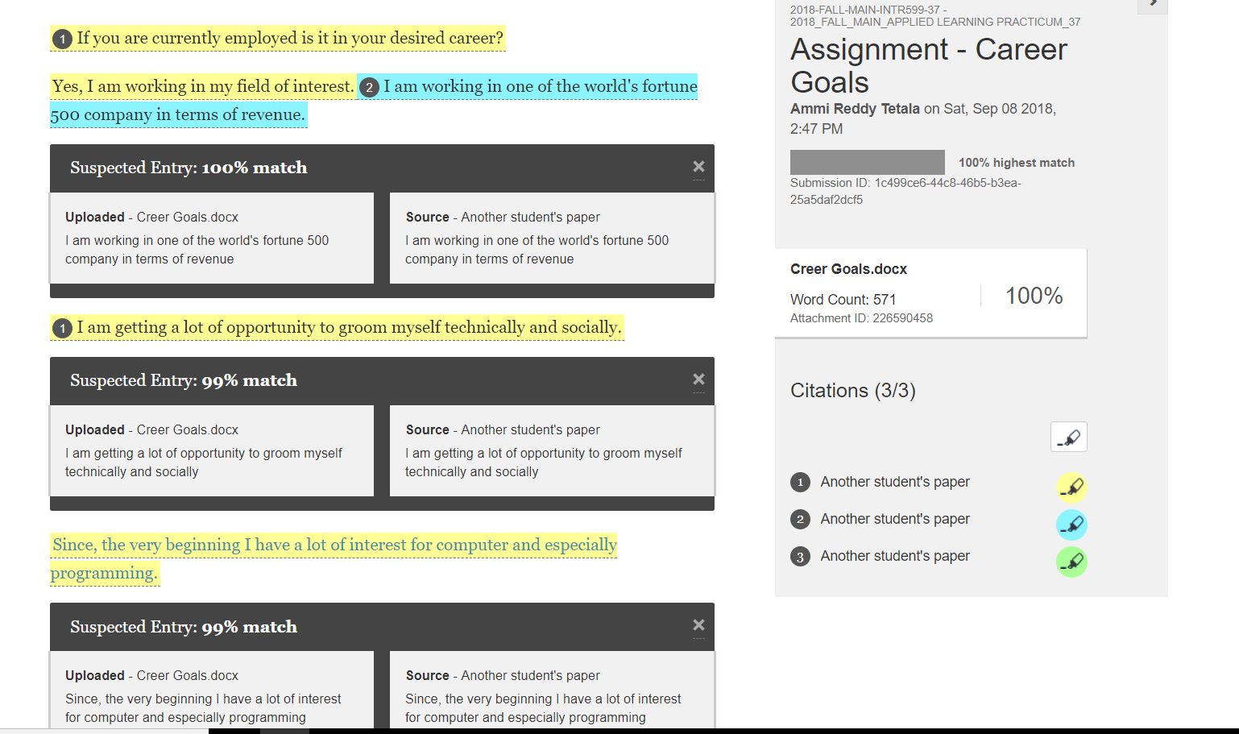This screenshot has width=1239, height=734.
Task: Click citation marker 1 before 'I am getting'
Action: (62, 328)
